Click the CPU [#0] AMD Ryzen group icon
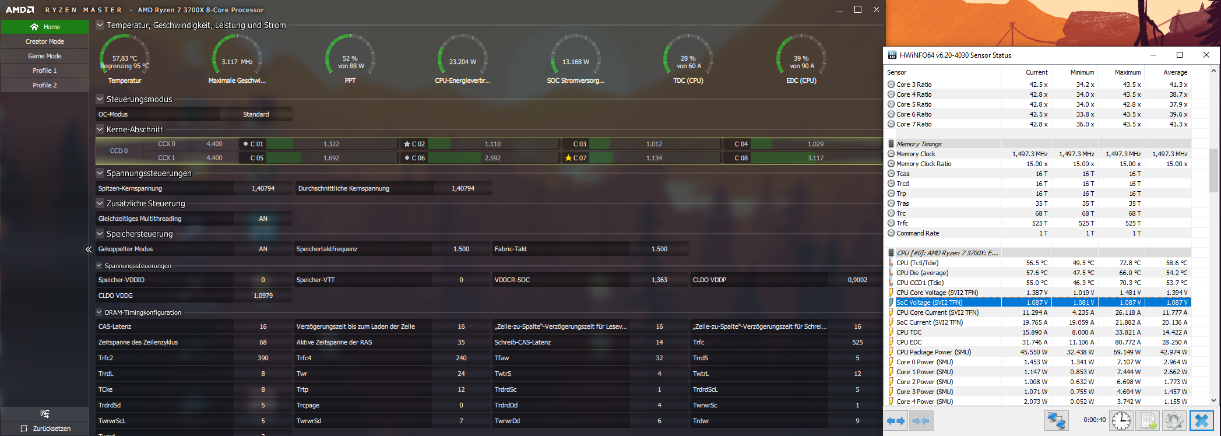1221x436 pixels. [891, 253]
